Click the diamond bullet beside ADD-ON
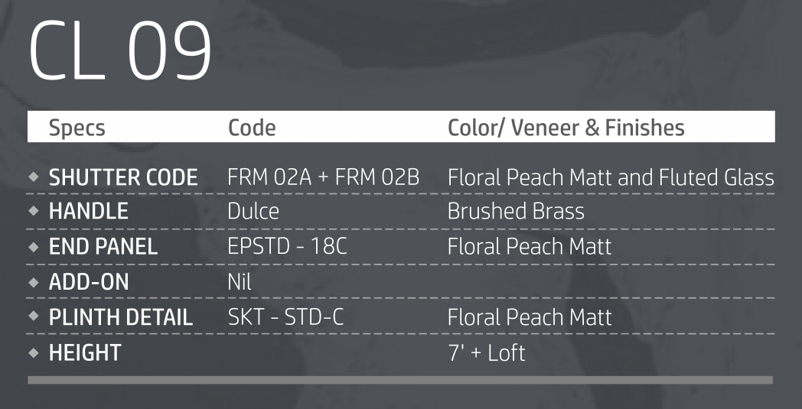802x409 pixels. click(33, 282)
